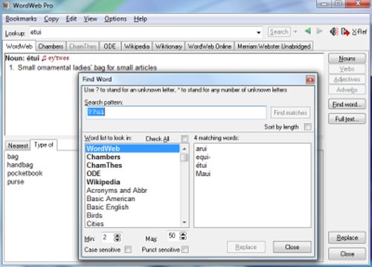
Task: Click Replace in the main window sidebar
Action: point(347,238)
